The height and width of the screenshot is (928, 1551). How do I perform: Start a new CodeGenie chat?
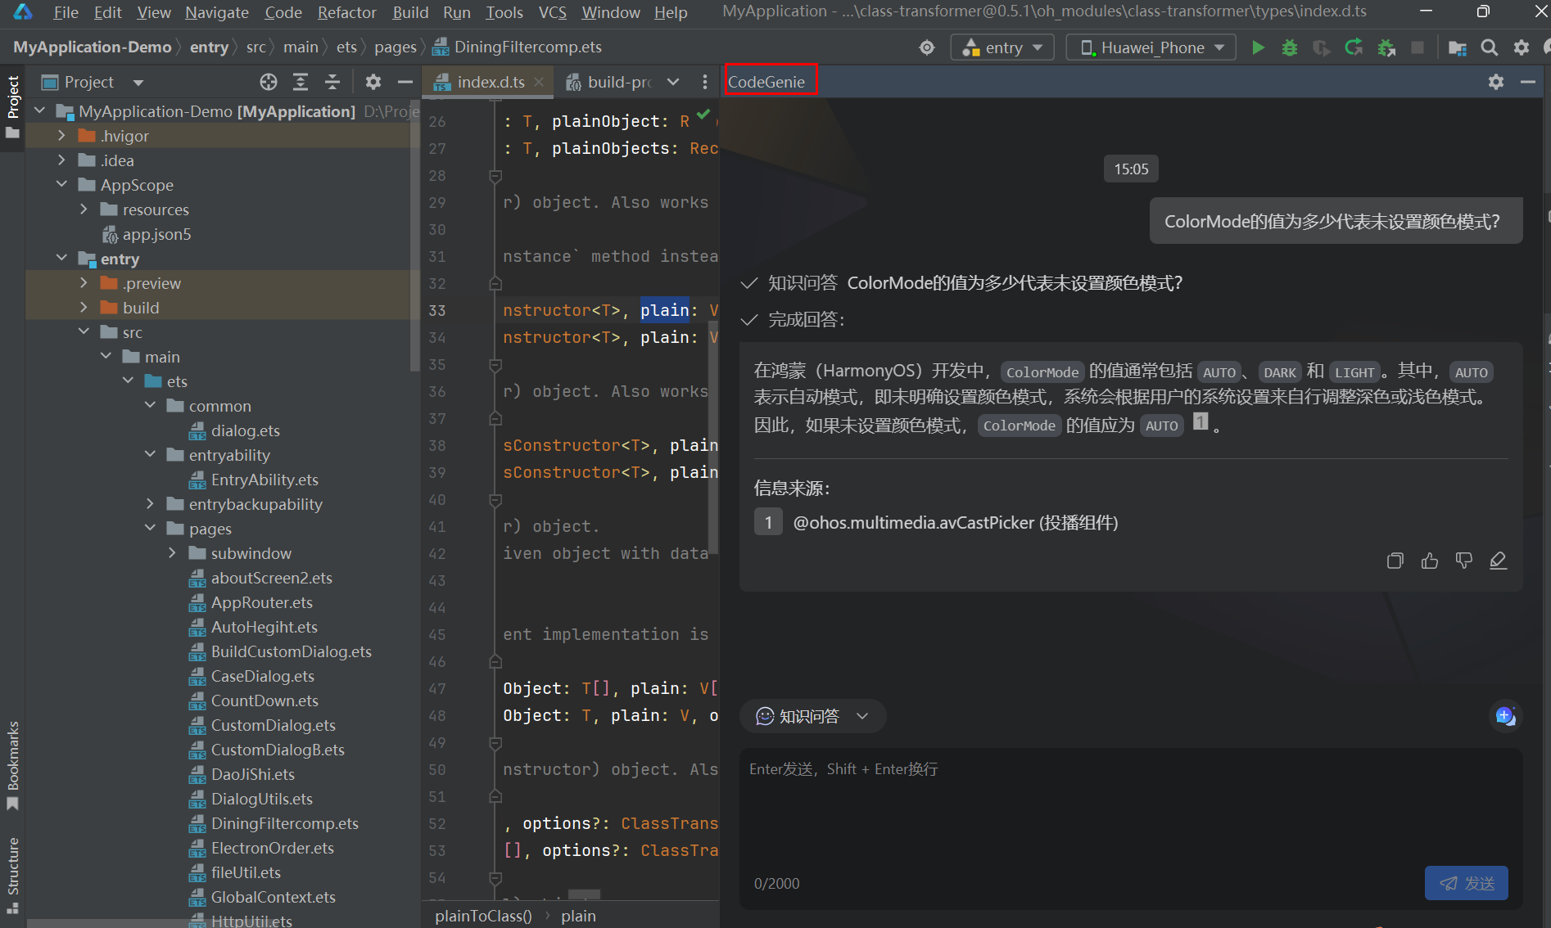click(1505, 716)
